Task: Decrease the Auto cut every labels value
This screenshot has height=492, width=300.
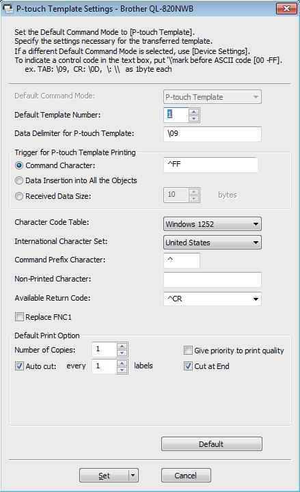Action: (122, 370)
